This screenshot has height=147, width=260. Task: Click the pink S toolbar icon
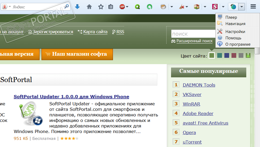point(215,7)
